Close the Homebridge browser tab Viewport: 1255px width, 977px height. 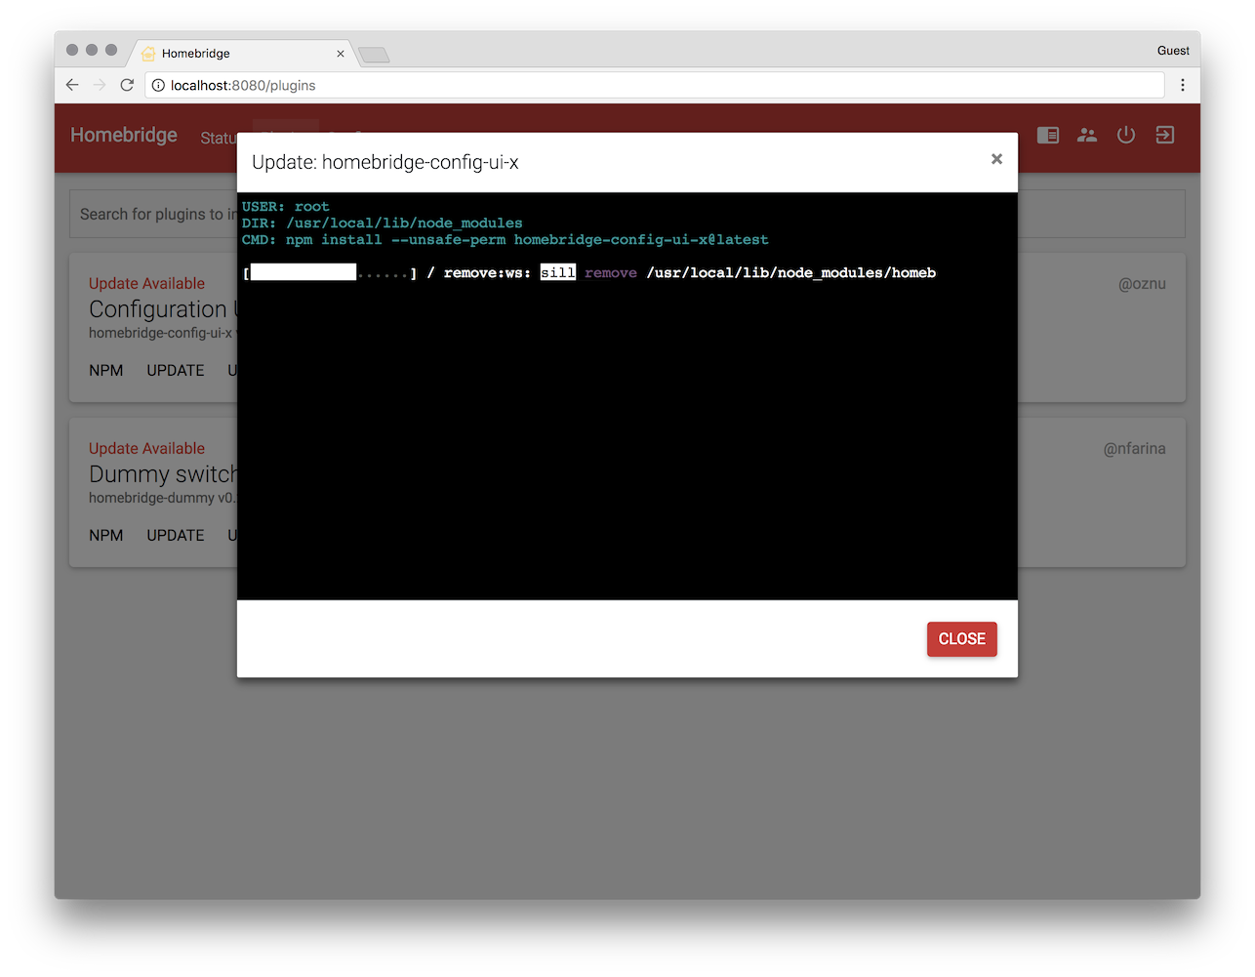click(x=341, y=54)
